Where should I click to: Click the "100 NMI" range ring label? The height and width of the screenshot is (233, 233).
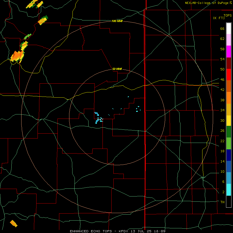click(117, 21)
